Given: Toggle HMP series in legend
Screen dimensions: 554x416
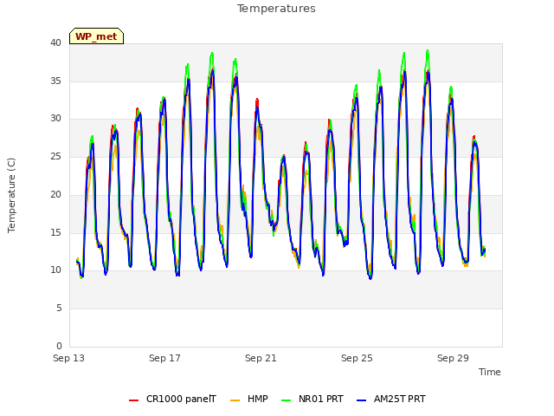Looking at the screenshot, I should [x=249, y=399].
